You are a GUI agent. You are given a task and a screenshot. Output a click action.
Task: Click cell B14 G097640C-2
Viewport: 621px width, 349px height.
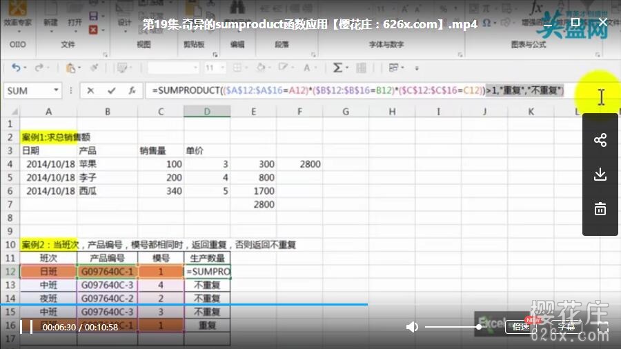coord(108,299)
